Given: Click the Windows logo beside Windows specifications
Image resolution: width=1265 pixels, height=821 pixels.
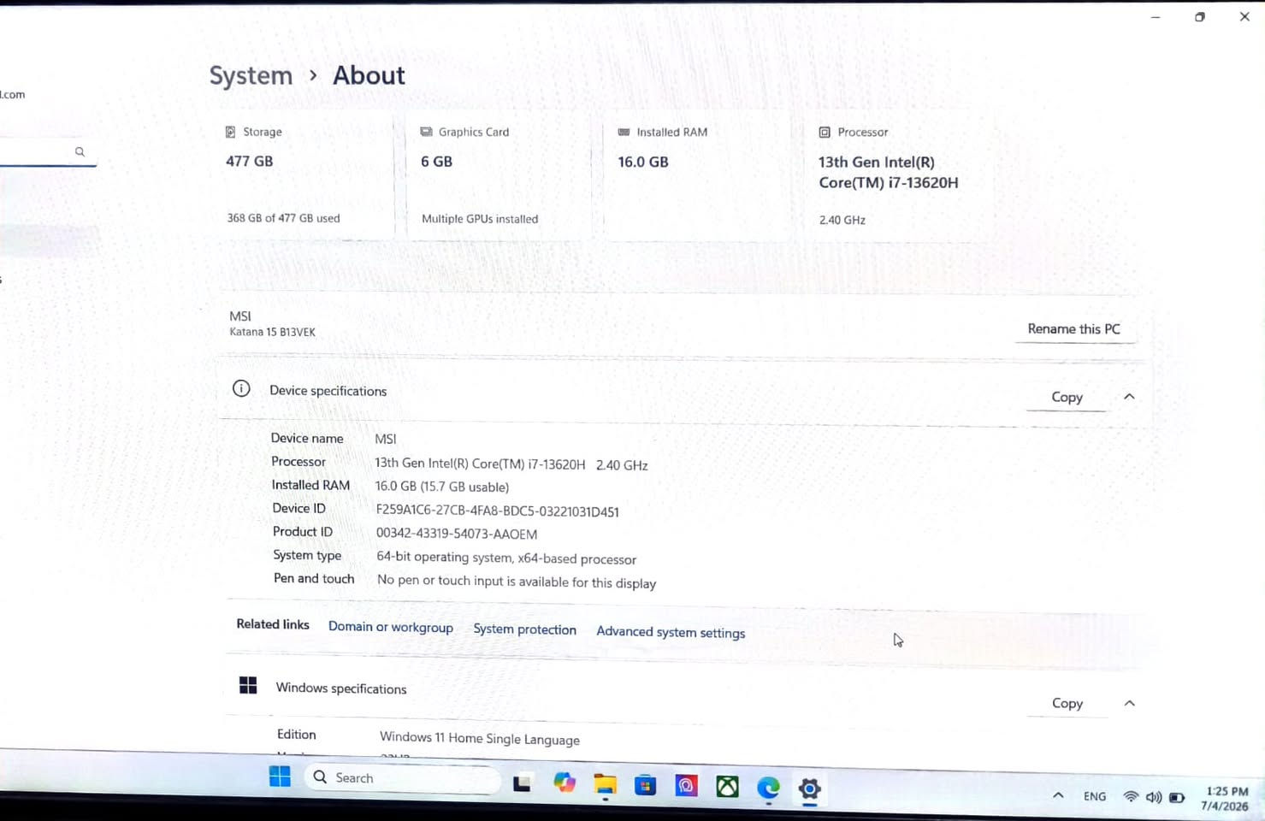Looking at the screenshot, I should (x=248, y=685).
